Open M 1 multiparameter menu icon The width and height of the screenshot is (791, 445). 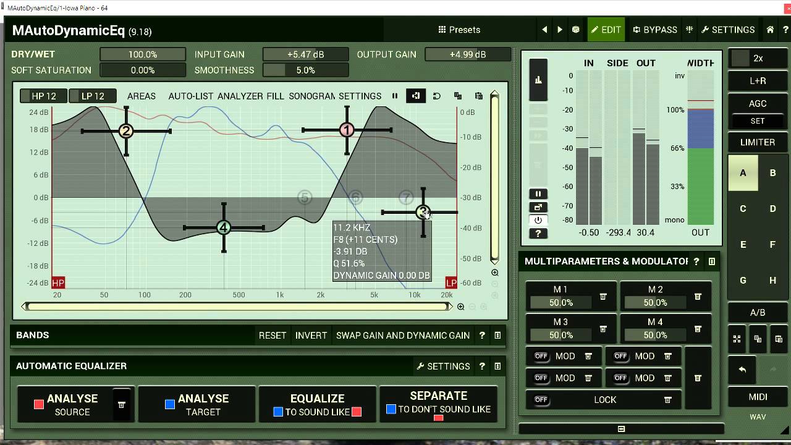[x=603, y=297]
